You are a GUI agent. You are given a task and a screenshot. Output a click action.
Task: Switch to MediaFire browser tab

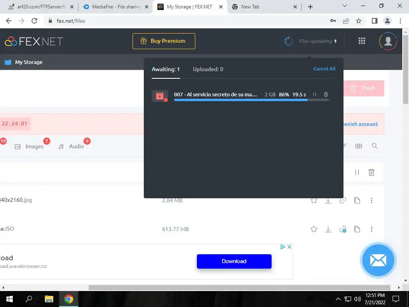[116, 7]
